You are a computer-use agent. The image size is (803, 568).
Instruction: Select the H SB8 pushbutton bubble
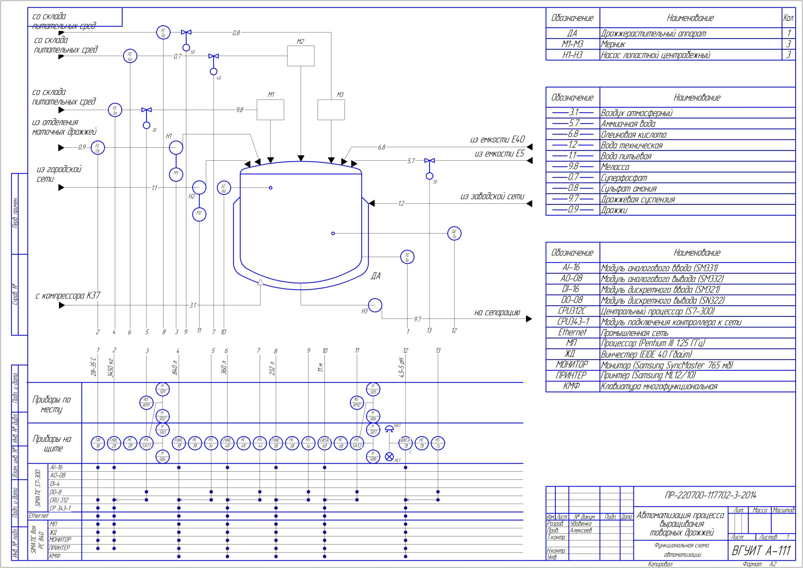(x=373, y=456)
